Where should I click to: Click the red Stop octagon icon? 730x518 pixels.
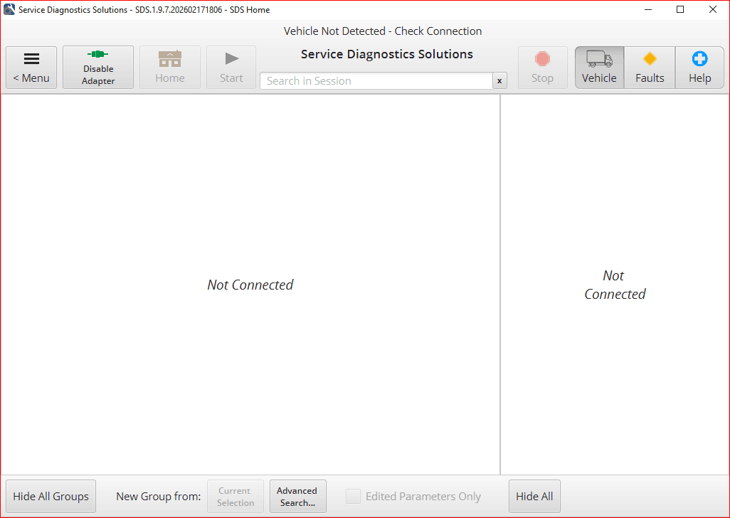(542, 59)
